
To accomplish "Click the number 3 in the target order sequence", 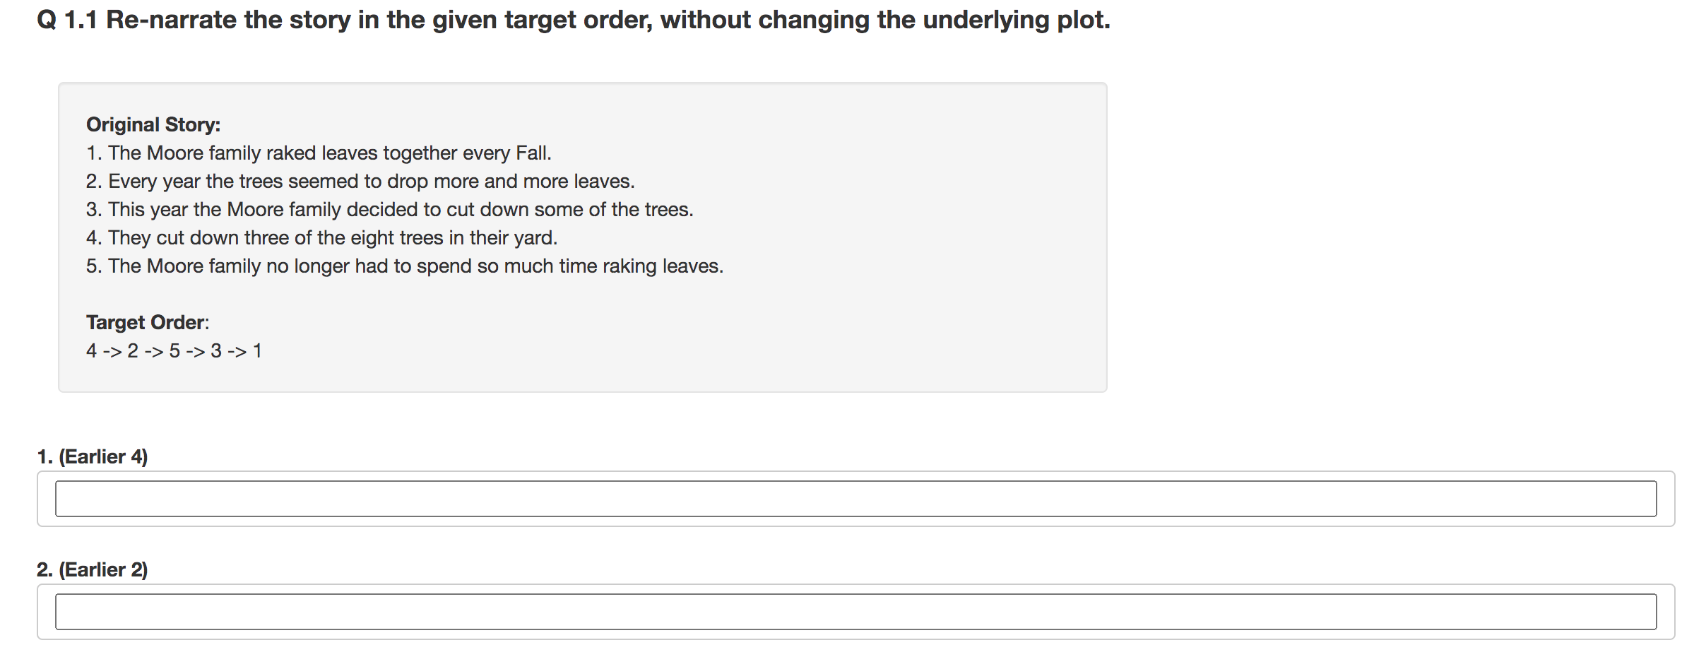I will pos(216,351).
